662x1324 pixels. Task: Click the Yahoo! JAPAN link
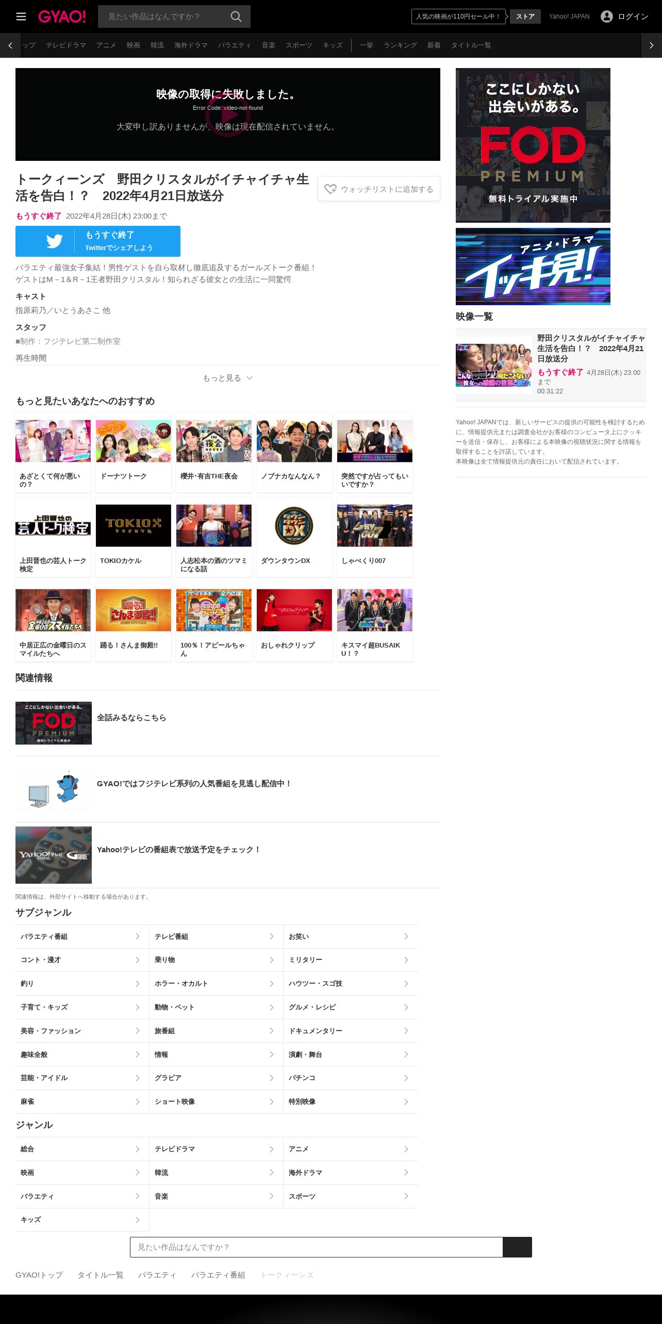[569, 16]
